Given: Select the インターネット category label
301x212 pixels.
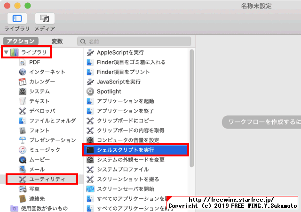Looking at the screenshot, I should tap(47, 72).
